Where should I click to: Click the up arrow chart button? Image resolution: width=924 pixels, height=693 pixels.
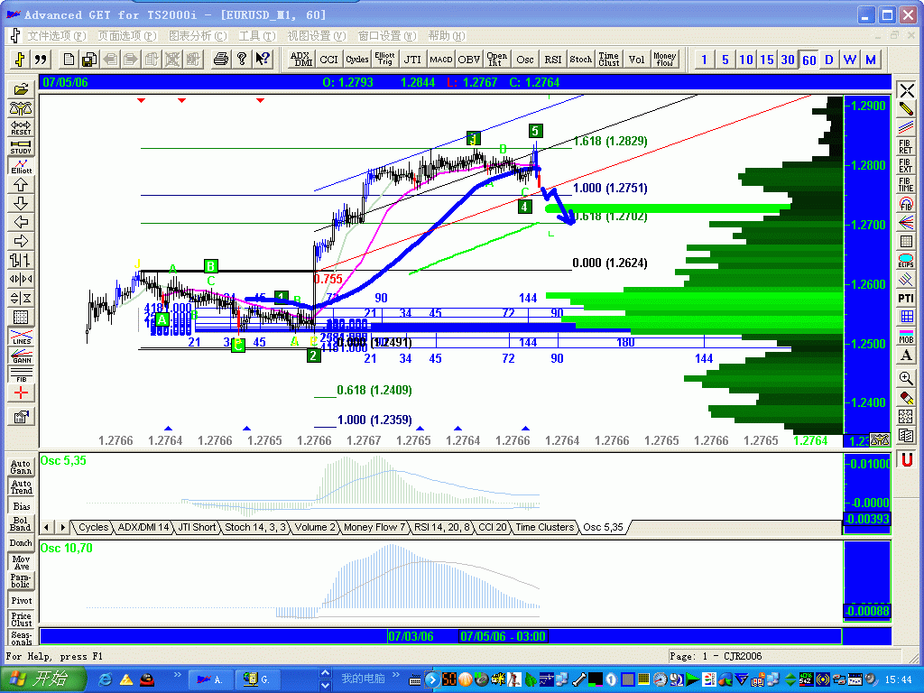click(x=22, y=185)
